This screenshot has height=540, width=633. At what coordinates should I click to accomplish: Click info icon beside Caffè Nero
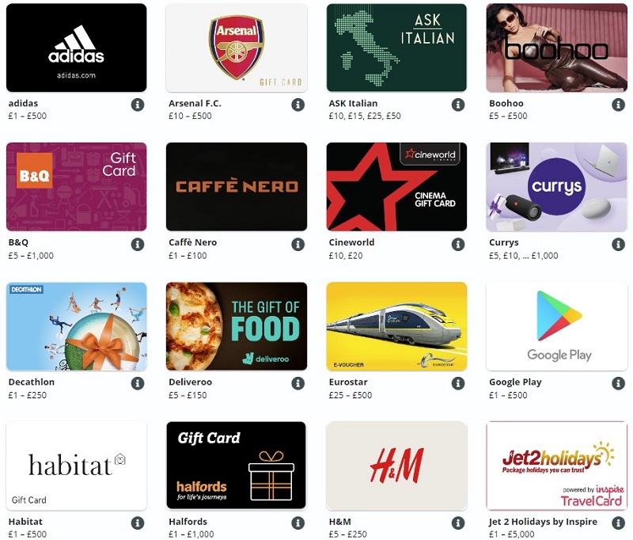coord(298,245)
